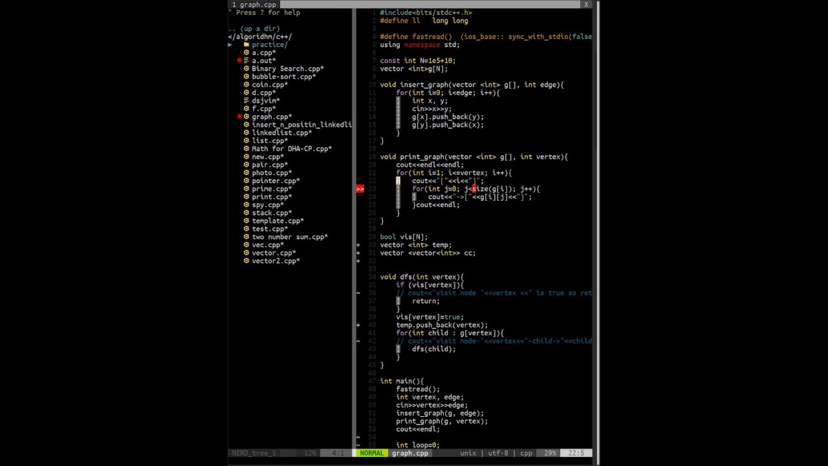Click NERD_tree_1 in the tree status line
The width and height of the screenshot is (828, 466).
(x=254, y=453)
